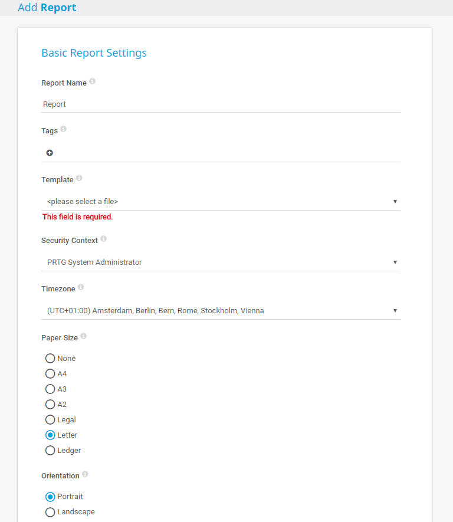This screenshot has height=522, width=453.
Task: Click the help icon beside Tags label
Action: pos(64,129)
